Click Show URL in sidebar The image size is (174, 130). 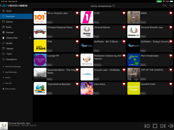pos(7,83)
